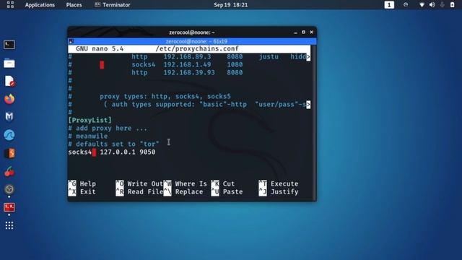Show all applications grid
This screenshot has width=462, height=260.
point(9,225)
